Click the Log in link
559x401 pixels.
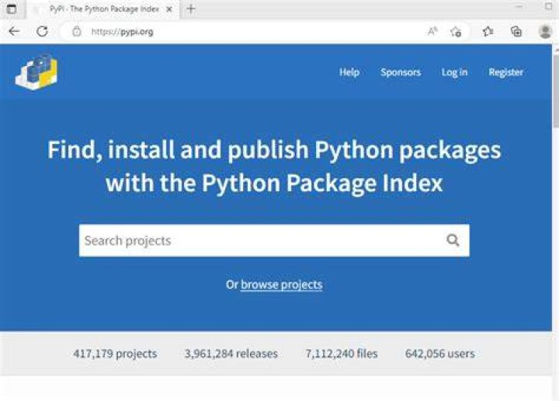pyautogui.click(x=454, y=72)
